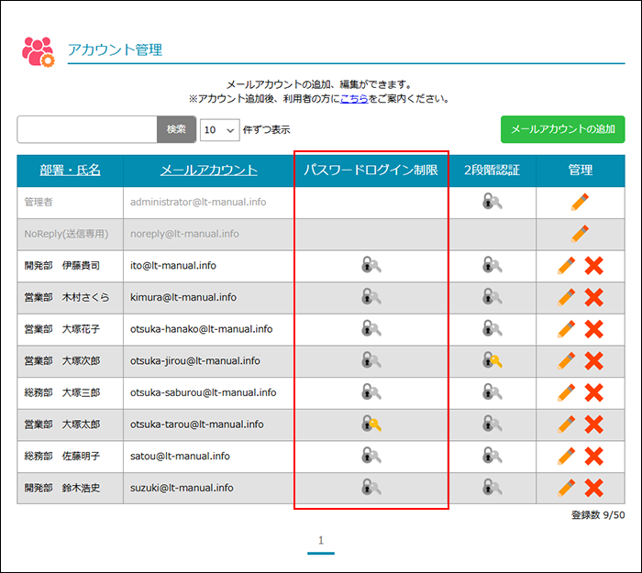Toggle two-step authentication for otsuka-jirou
This screenshot has width=642, height=573.
493,361
